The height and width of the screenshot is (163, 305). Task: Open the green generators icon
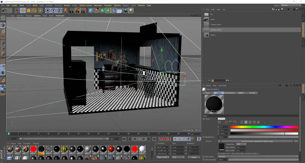click(x=102, y=10)
